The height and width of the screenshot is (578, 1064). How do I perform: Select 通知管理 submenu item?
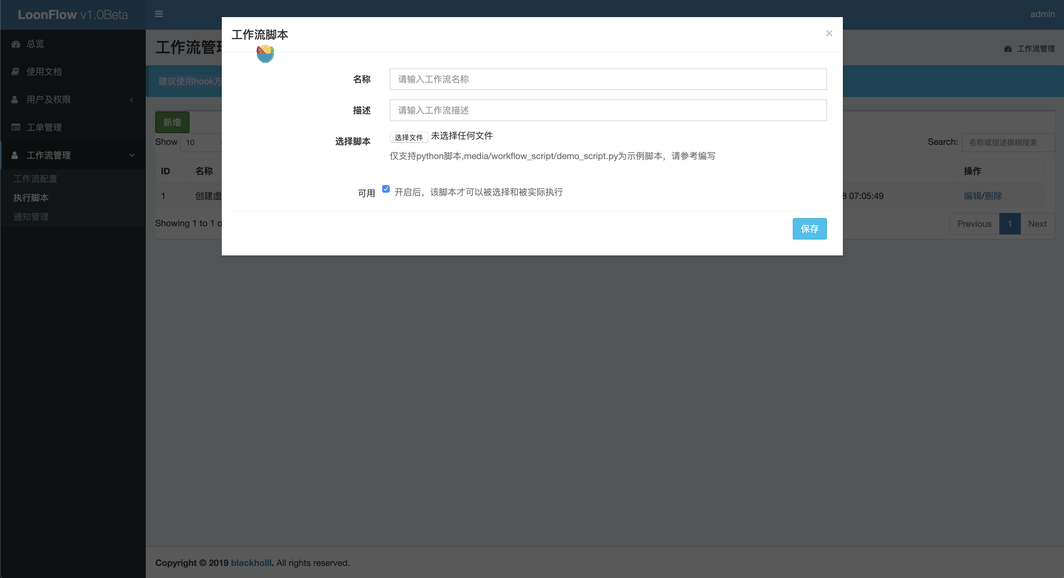(x=31, y=217)
